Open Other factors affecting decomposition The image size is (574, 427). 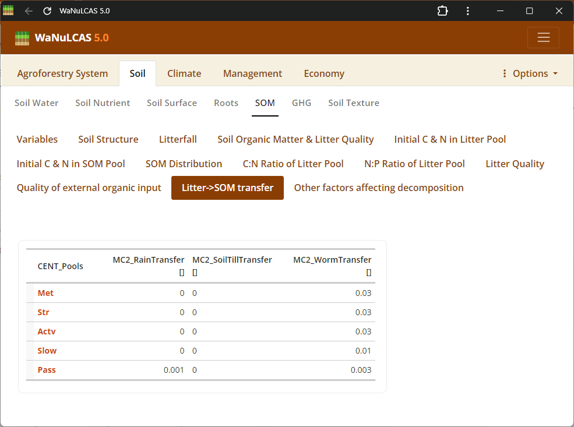click(x=379, y=188)
